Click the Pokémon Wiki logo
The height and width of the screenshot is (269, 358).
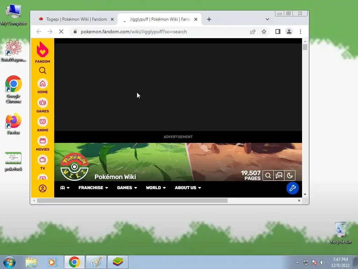point(74,166)
